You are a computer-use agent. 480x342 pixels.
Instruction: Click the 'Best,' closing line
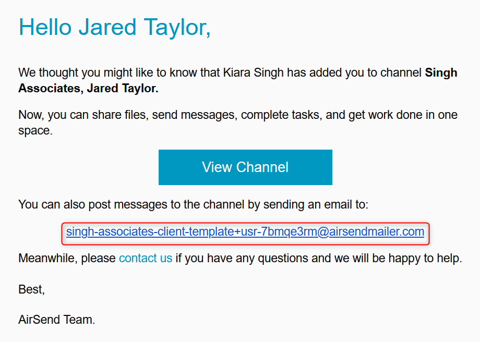pos(31,289)
